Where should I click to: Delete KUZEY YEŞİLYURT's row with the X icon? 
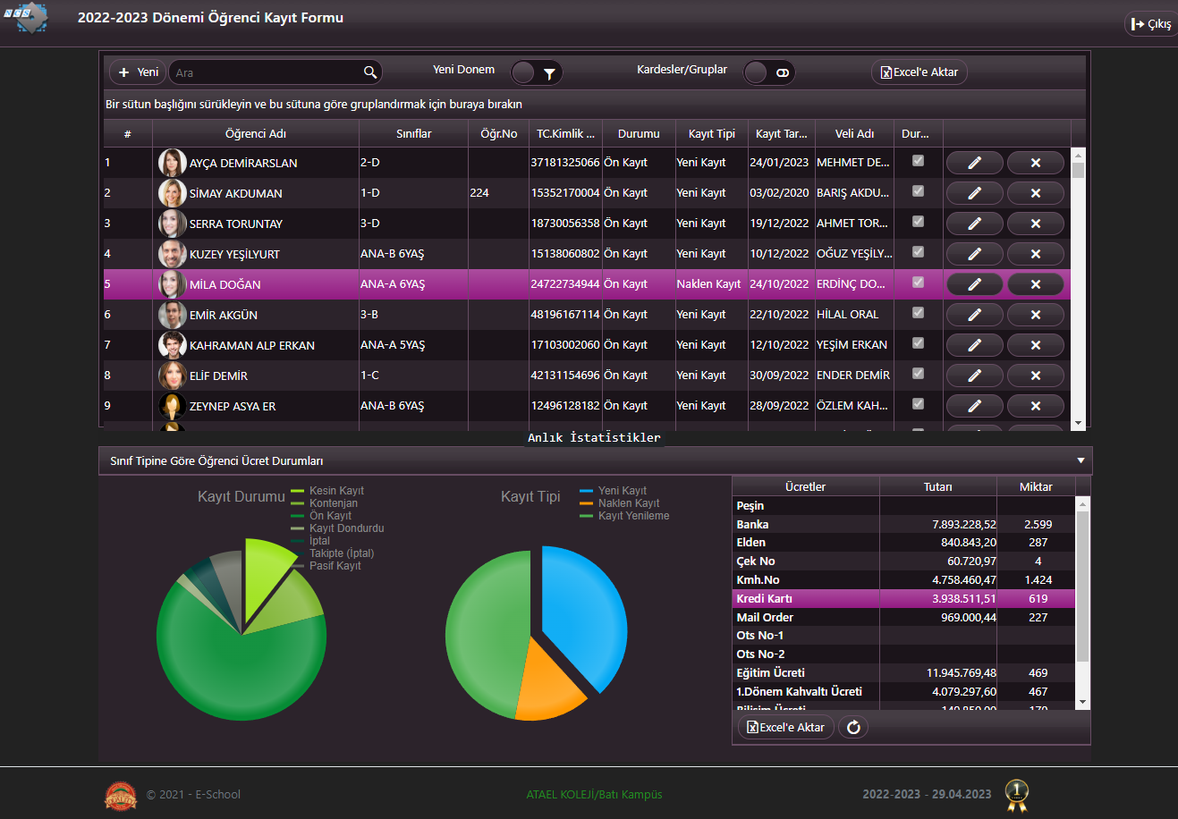1035,254
